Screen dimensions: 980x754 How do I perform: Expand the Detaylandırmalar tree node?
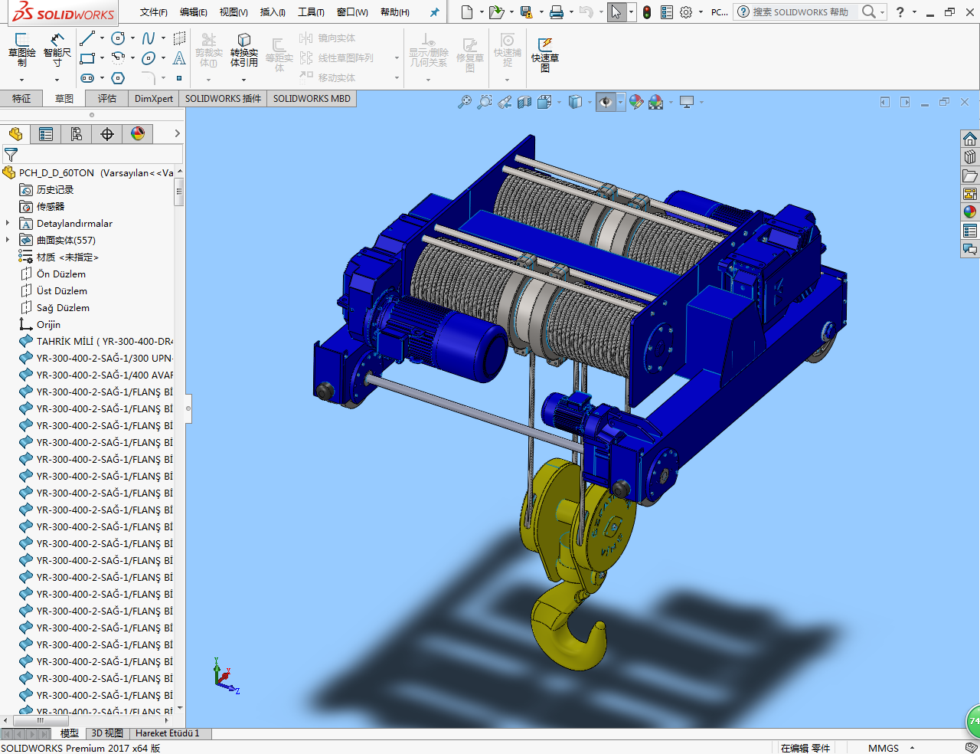tap(8, 224)
